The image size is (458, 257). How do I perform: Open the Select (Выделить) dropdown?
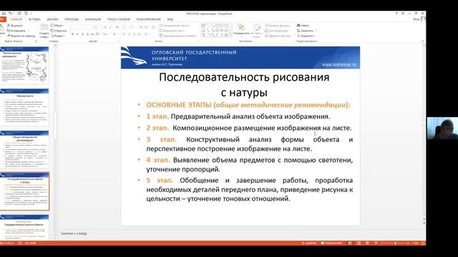click(x=306, y=36)
